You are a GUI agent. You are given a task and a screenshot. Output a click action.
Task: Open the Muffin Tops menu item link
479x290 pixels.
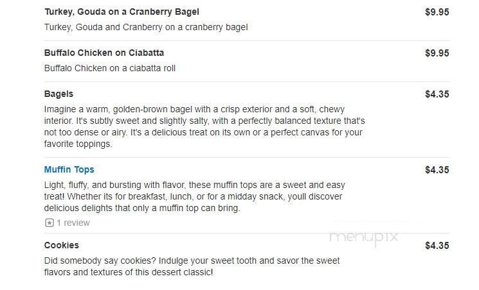pyautogui.click(x=69, y=170)
